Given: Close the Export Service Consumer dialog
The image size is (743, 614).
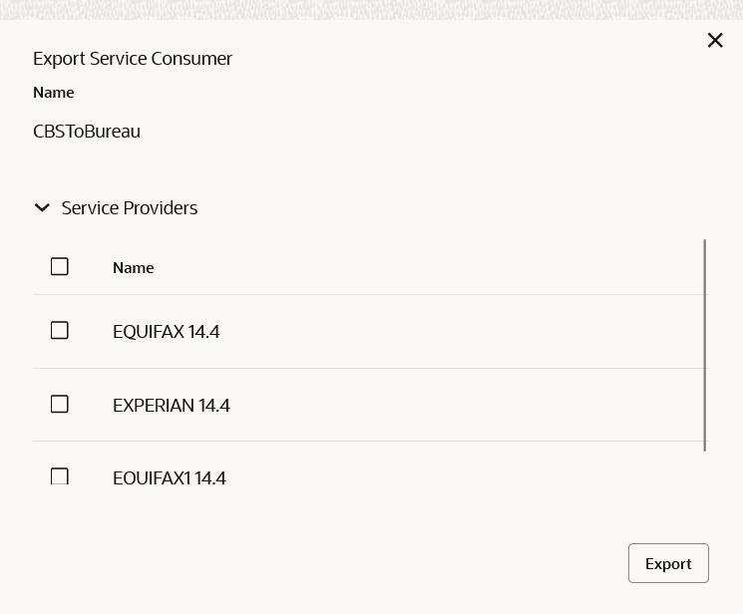Looking at the screenshot, I should click(x=715, y=40).
